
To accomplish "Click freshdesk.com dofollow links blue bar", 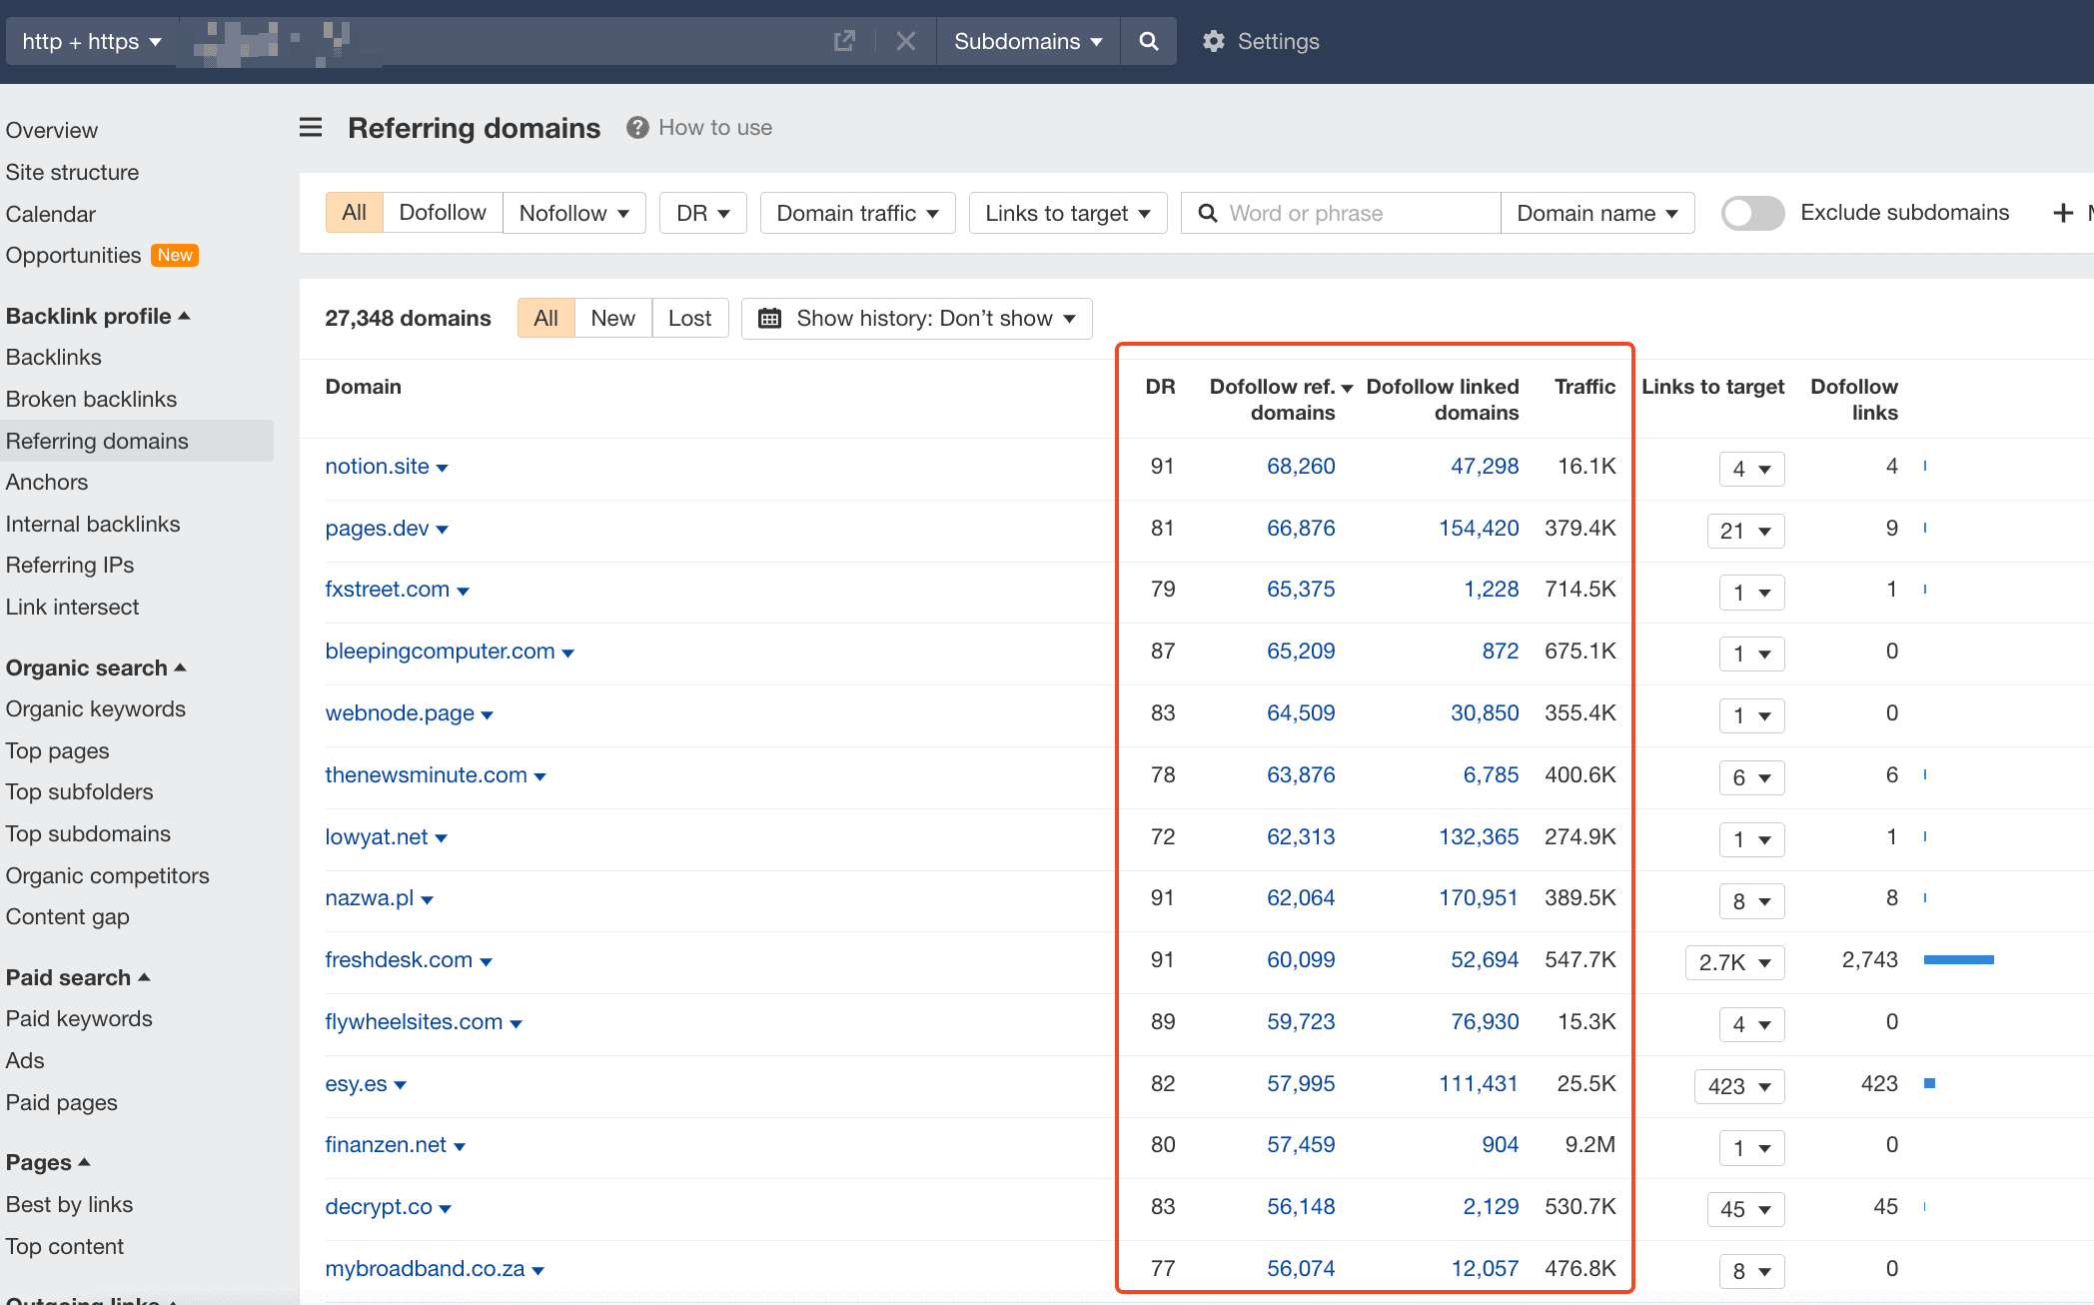I will [1958, 959].
